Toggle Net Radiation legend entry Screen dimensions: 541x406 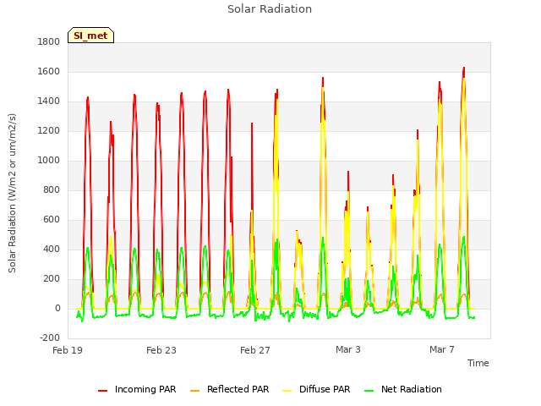pyautogui.click(x=403, y=389)
